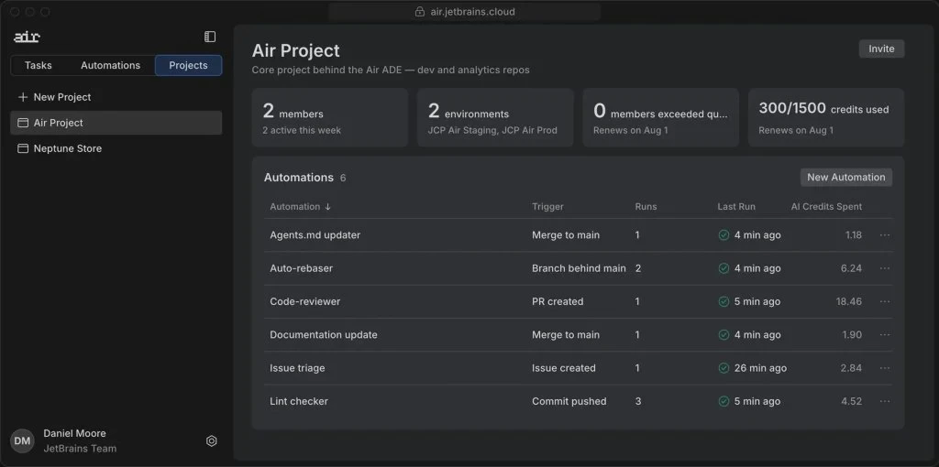Click the lock icon in the address bar

(420, 12)
